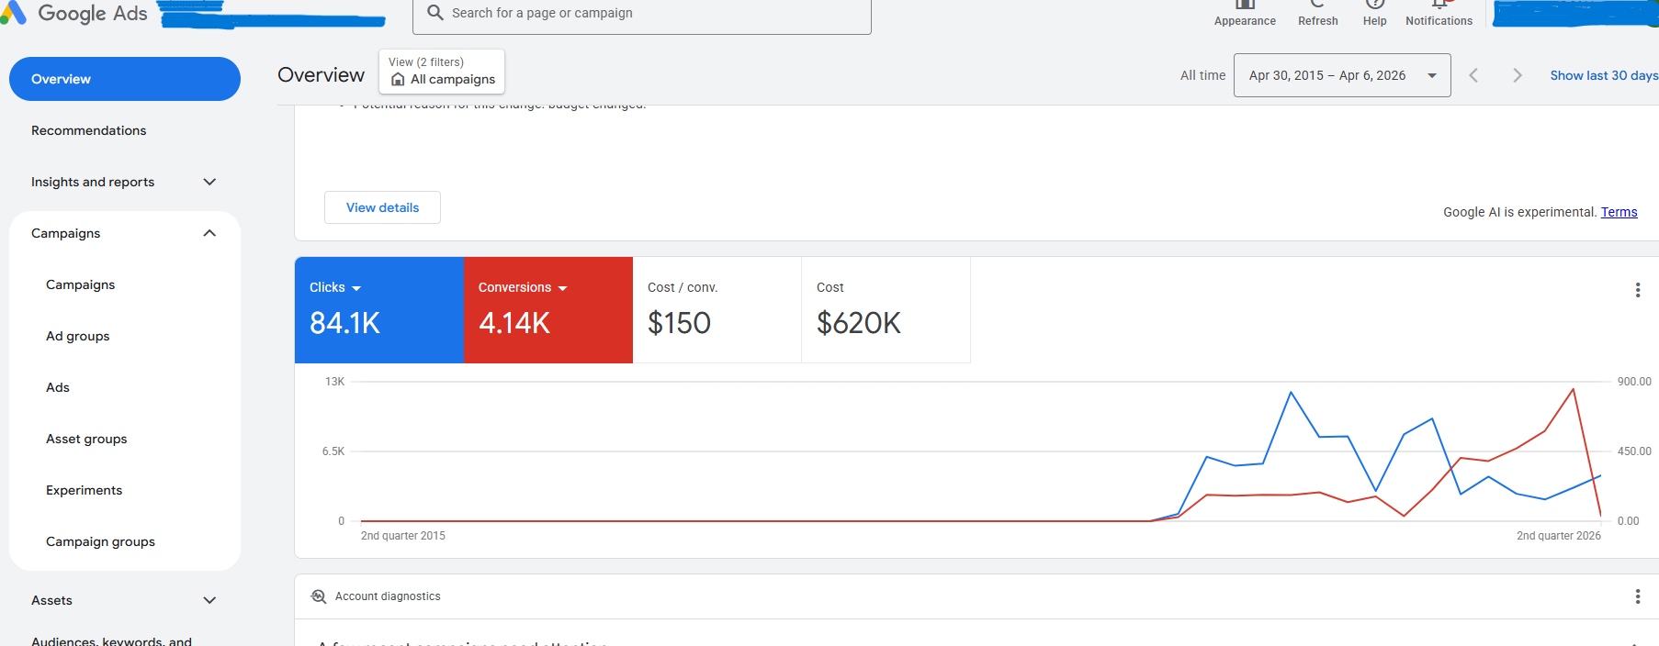
Task: Click the All campaigns home icon
Action: point(398,80)
